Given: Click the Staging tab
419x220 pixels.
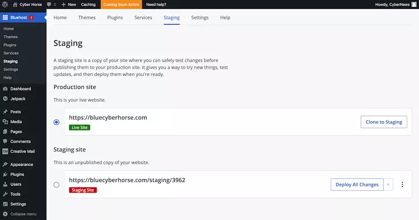Looking at the screenshot, I should [172, 18].
